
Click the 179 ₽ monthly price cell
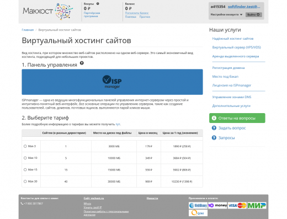point(148,146)
